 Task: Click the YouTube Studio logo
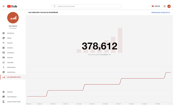(x=12, y=6)
